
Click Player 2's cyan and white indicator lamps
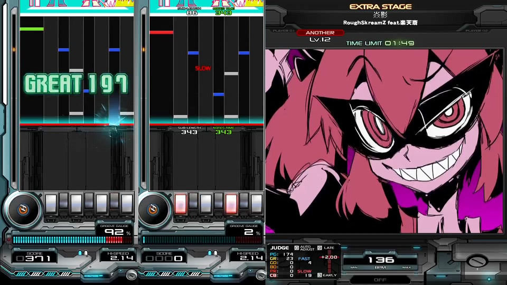(x=212, y=253)
